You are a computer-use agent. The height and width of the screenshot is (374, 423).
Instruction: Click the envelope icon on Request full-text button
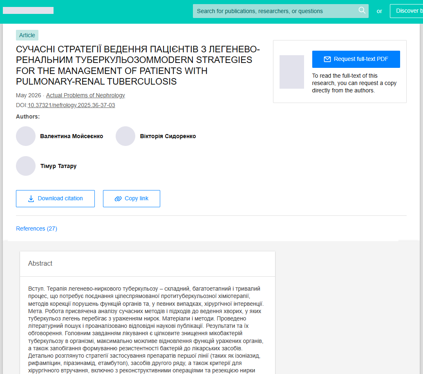(x=327, y=59)
